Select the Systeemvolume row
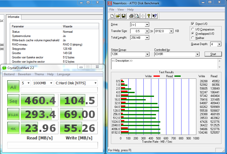The width and height of the screenshot is (227, 154). [x=54, y=36]
